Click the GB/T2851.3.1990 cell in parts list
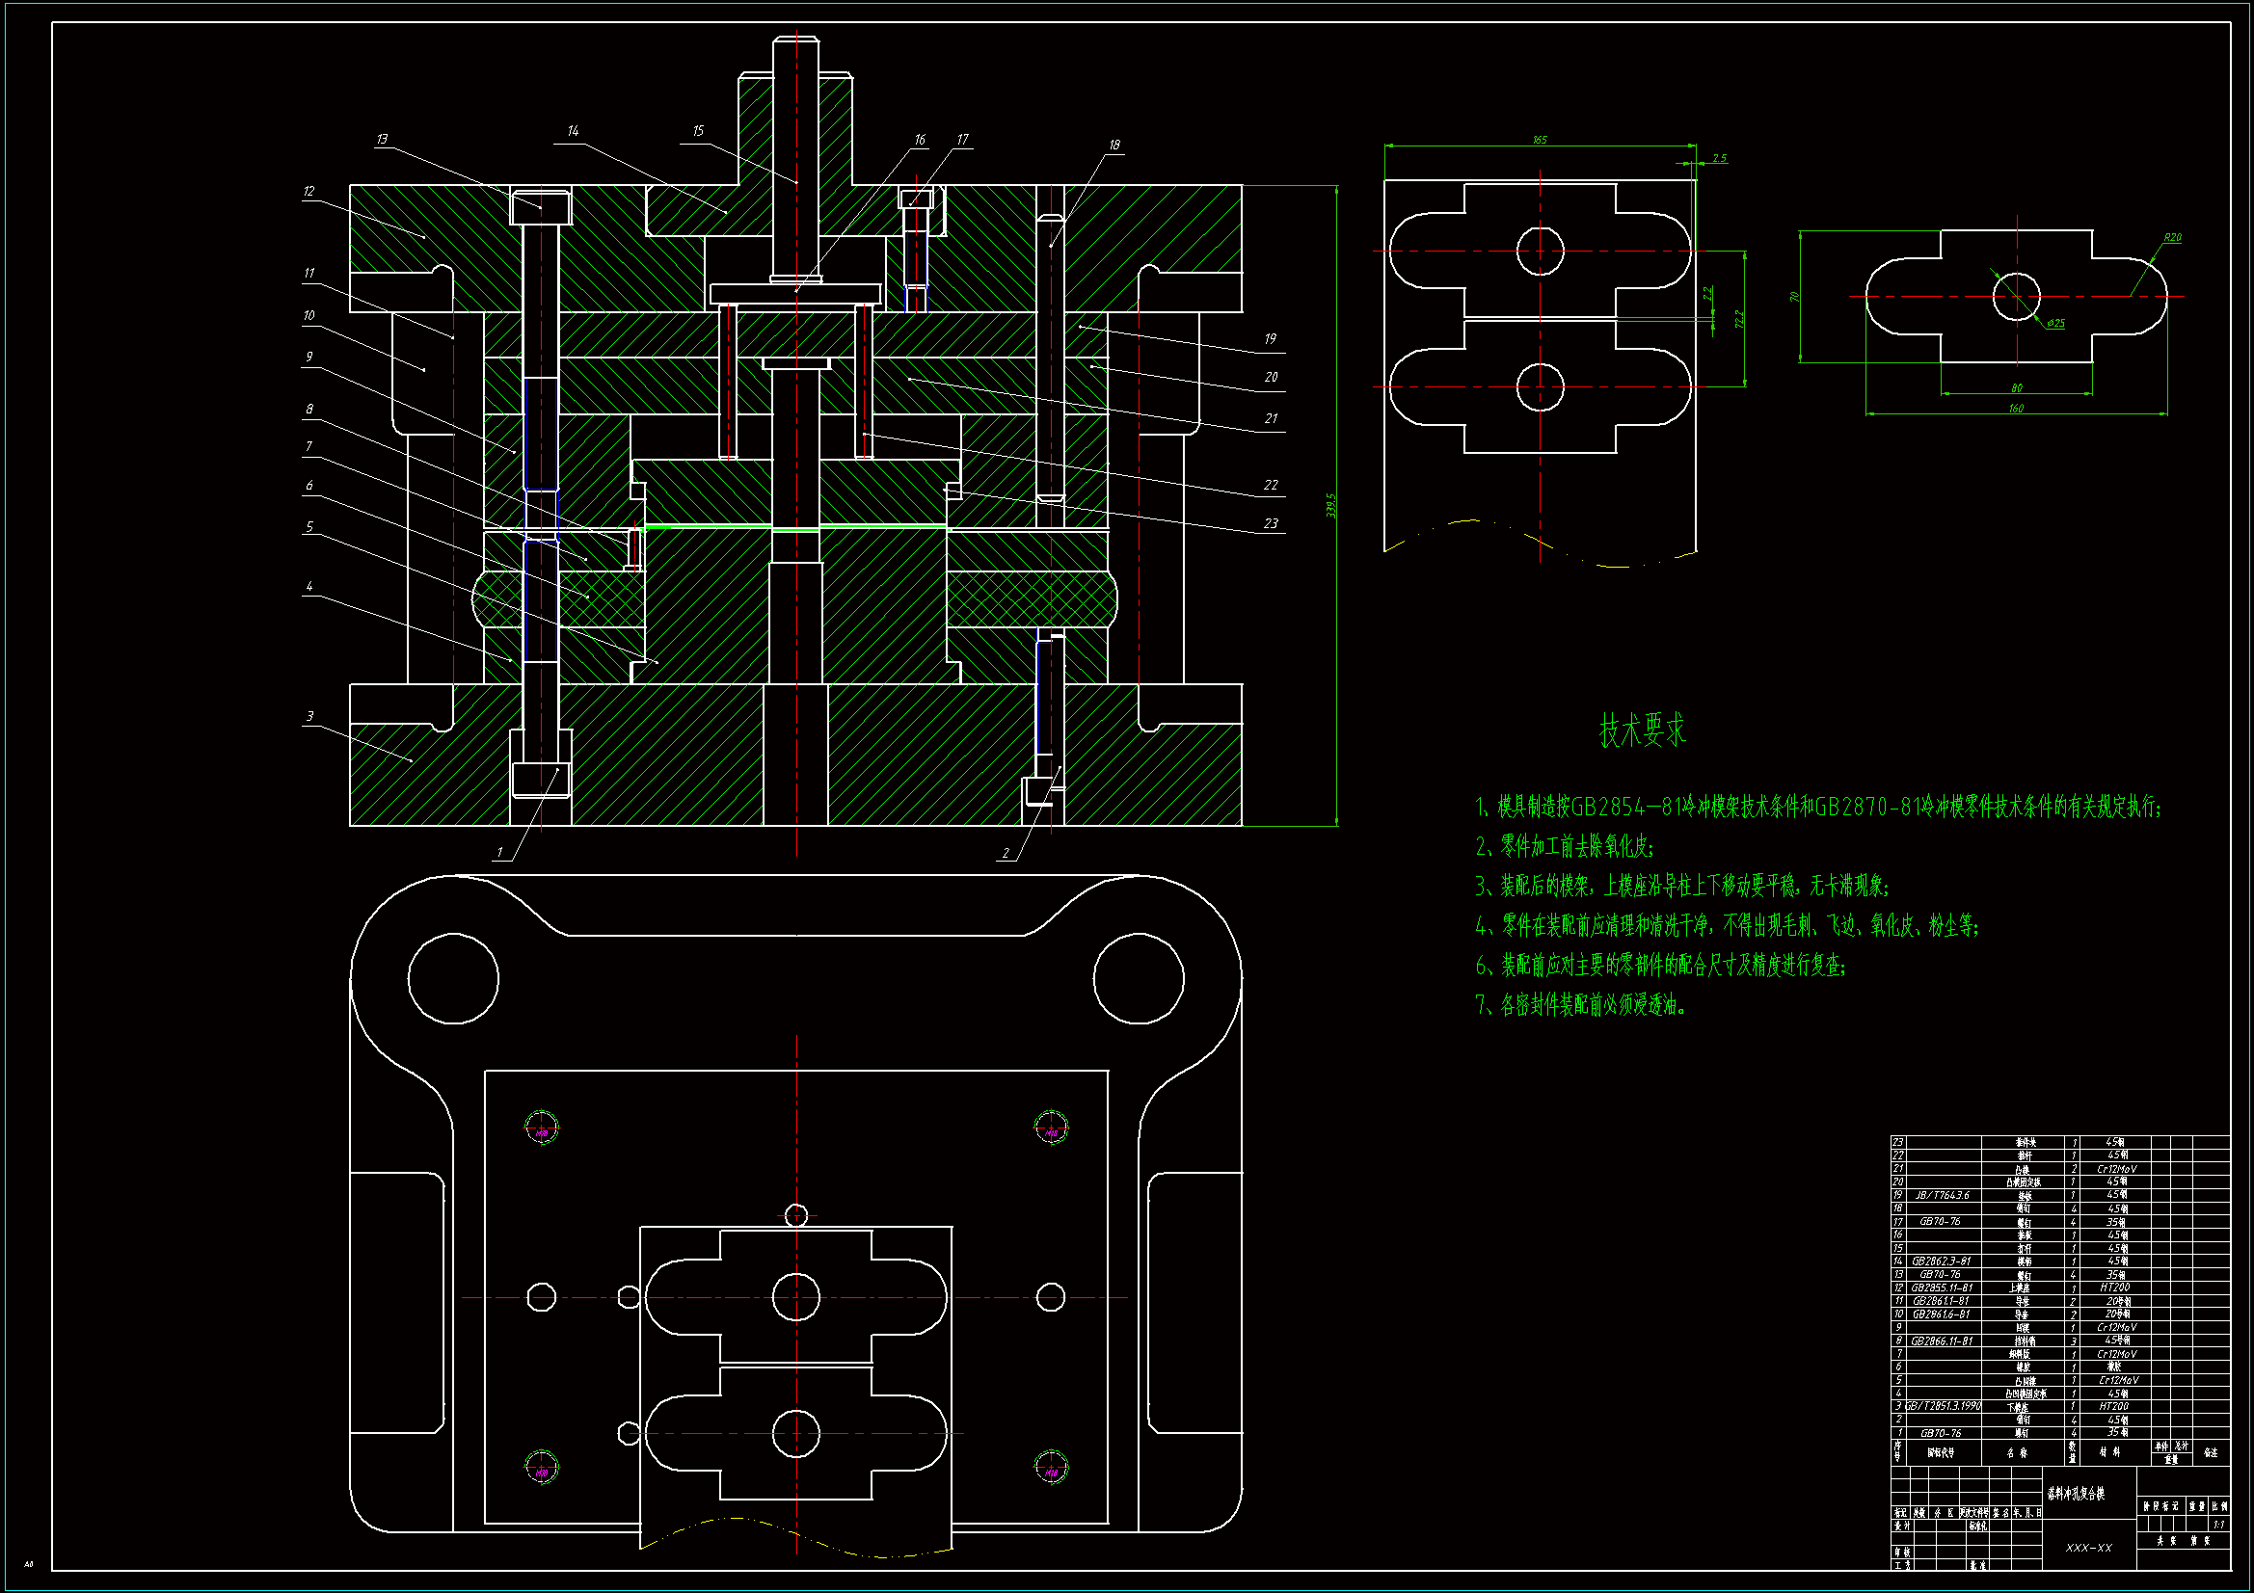This screenshot has height=1593, width=2254. click(x=1942, y=1406)
